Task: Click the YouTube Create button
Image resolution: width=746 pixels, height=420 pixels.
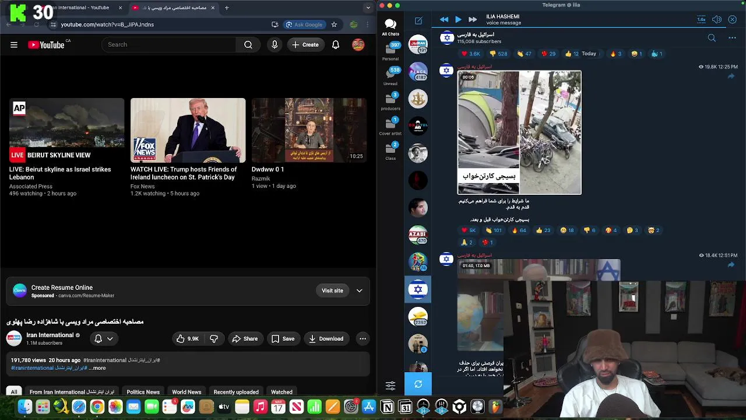Action: 305,45
